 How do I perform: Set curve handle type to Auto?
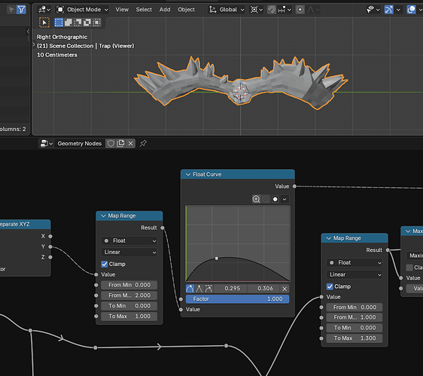[x=190, y=289]
